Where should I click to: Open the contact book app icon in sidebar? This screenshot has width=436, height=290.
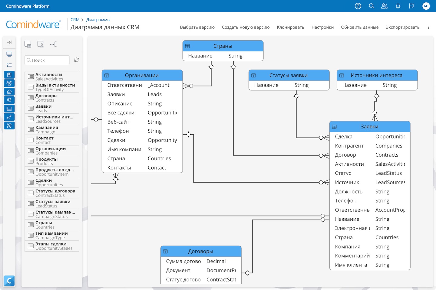(x=9, y=75)
